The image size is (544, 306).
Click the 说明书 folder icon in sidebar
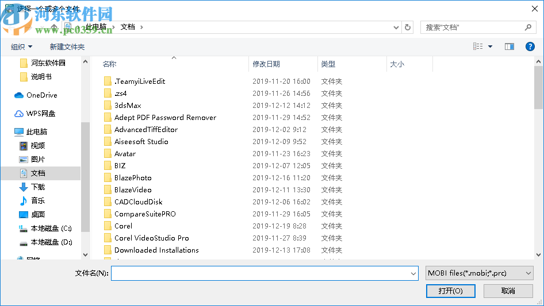tap(24, 76)
